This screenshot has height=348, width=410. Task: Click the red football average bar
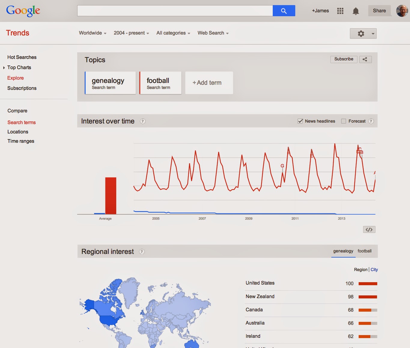[111, 196]
